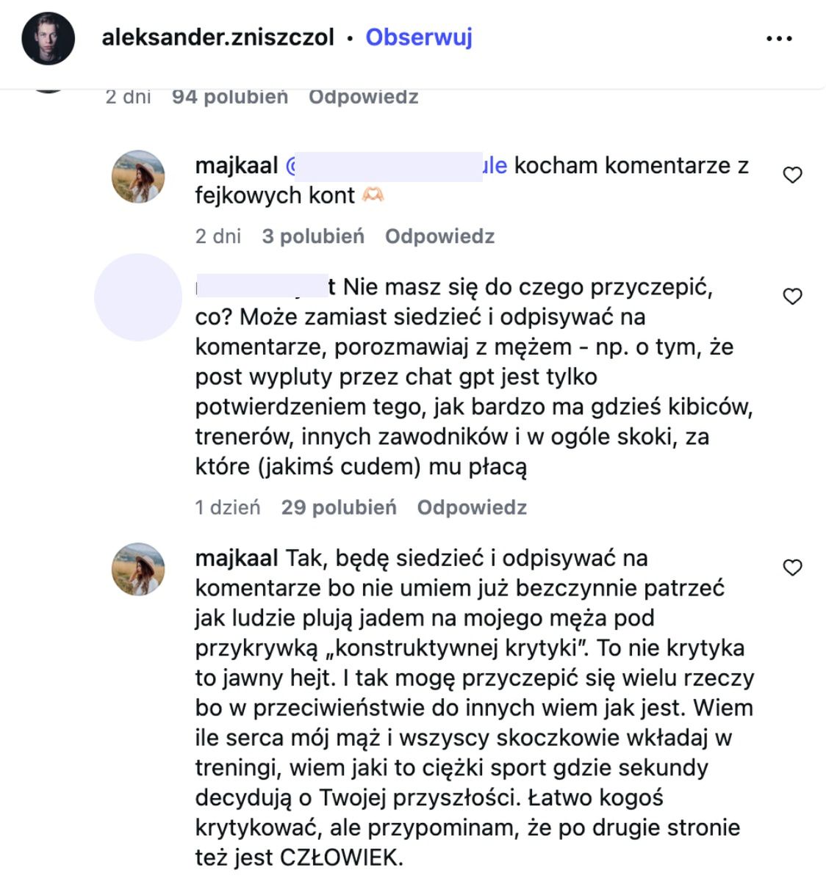Click the '1 dzień' timestamp

click(226, 507)
